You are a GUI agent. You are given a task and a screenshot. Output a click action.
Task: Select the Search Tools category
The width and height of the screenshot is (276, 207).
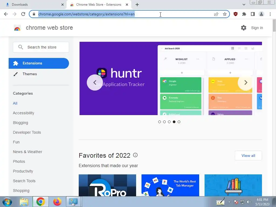click(x=24, y=181)
